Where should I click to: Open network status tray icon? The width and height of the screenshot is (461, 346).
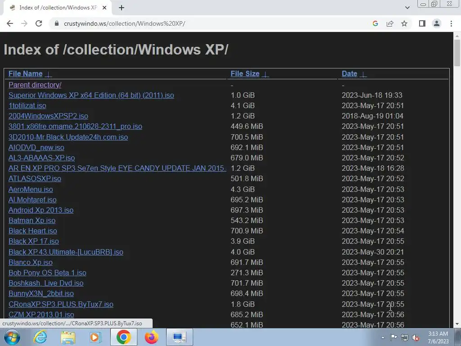pos(405,337)
